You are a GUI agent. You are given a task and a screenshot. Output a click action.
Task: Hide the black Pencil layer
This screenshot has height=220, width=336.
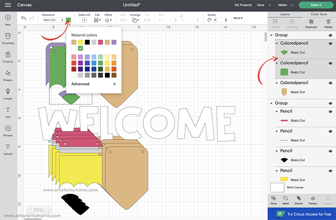pyautogui.click(x=330, y=151)
